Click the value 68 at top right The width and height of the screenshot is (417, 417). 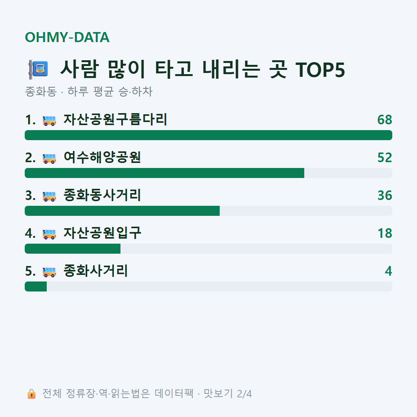[385, 120]
